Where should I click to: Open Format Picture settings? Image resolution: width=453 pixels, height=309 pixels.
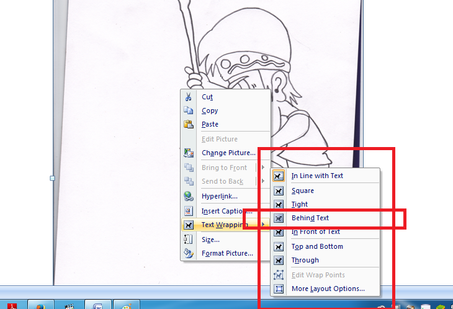click(225, 253)
